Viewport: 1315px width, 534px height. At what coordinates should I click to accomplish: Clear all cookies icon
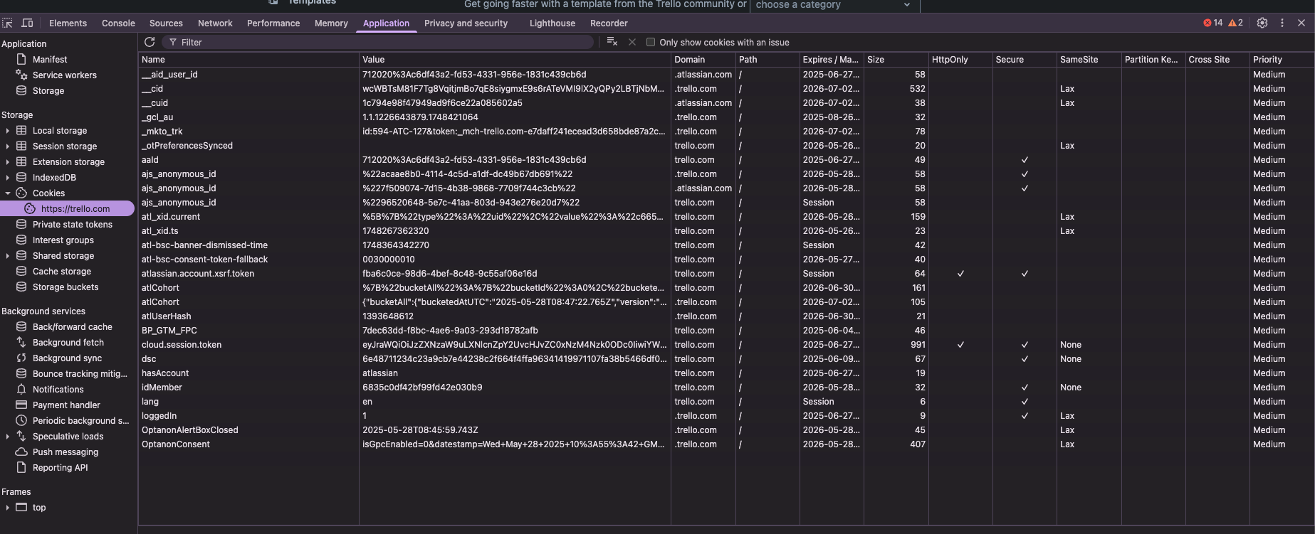612,42
